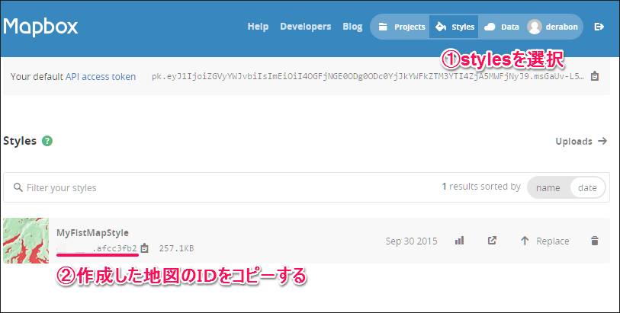Copy the map ID clipboard icon
Viewport: 620px width, 313px height.
click(145, 248)
